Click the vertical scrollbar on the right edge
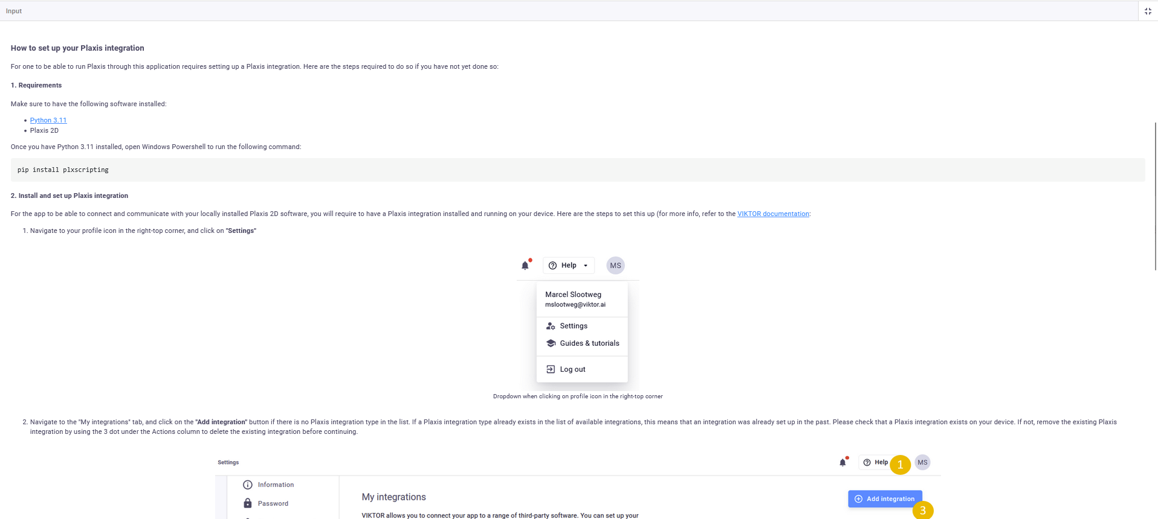 click(1155, 196)
